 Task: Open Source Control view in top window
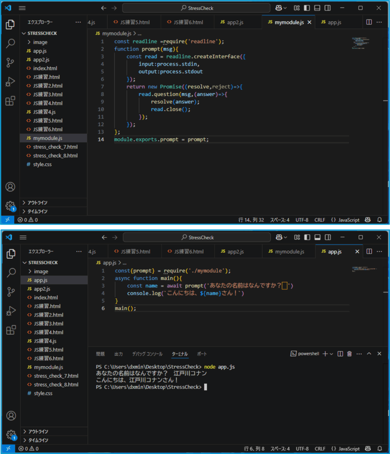tap(10, 63)
